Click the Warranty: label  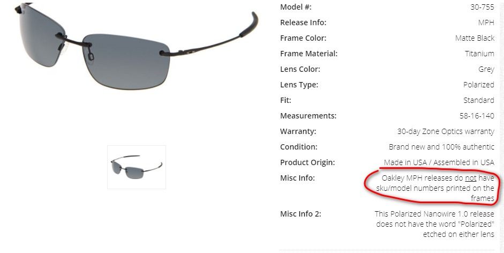(298, 131)
